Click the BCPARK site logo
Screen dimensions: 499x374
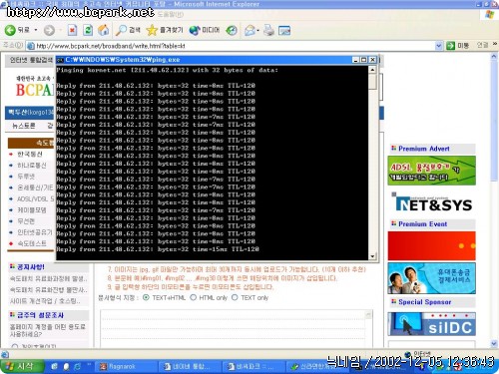click(34, 87)
